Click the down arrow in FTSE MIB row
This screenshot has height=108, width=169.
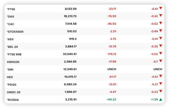pos(161,53)
